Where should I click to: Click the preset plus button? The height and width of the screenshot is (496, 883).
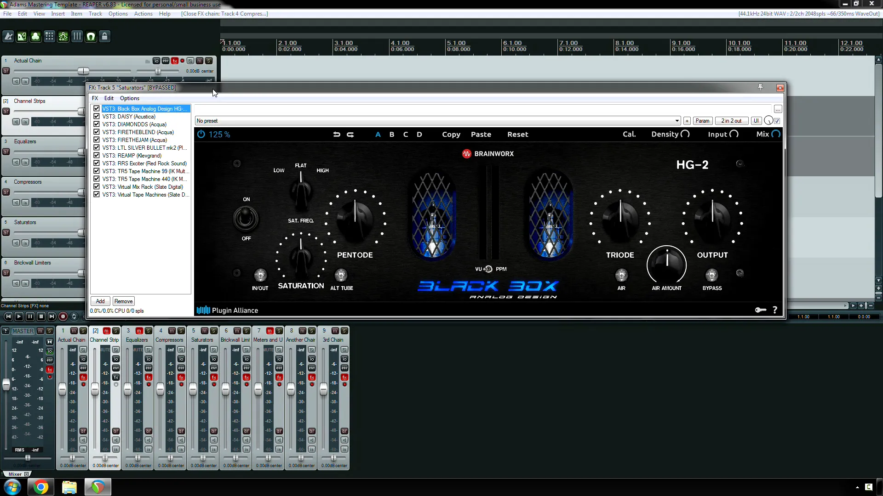tap(687, 121)
